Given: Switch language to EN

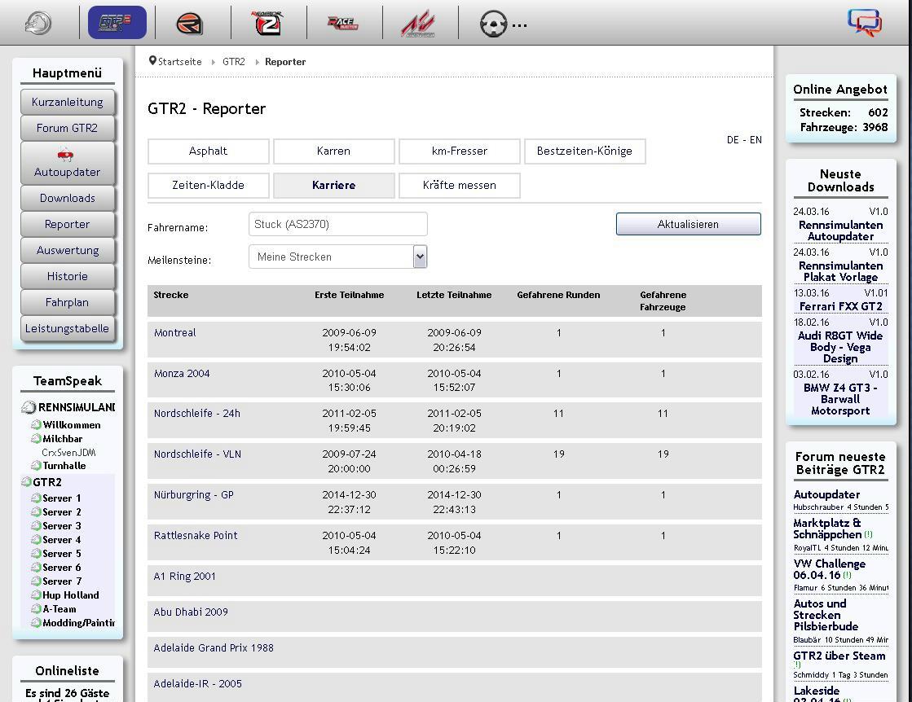Looking at the screenshot, I should tap(756, 140).
